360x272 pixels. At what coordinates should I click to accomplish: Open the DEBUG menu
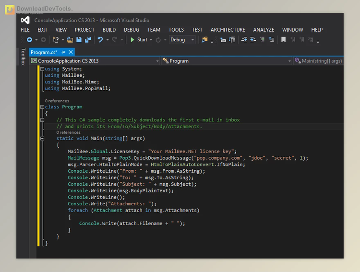(x=132, y=30)
